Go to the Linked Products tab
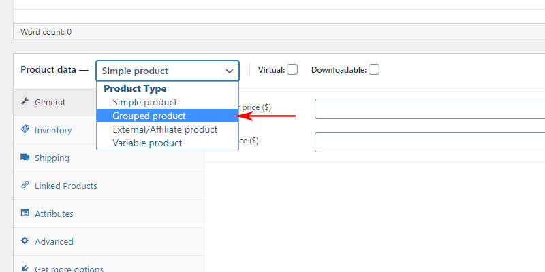The image size is (545, 272). (x=108, y=186)
